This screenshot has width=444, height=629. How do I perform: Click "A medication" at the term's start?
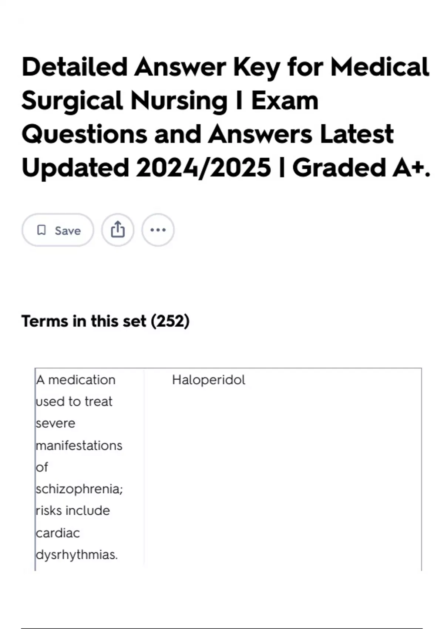pyautogui.click(x=76, y=380)
